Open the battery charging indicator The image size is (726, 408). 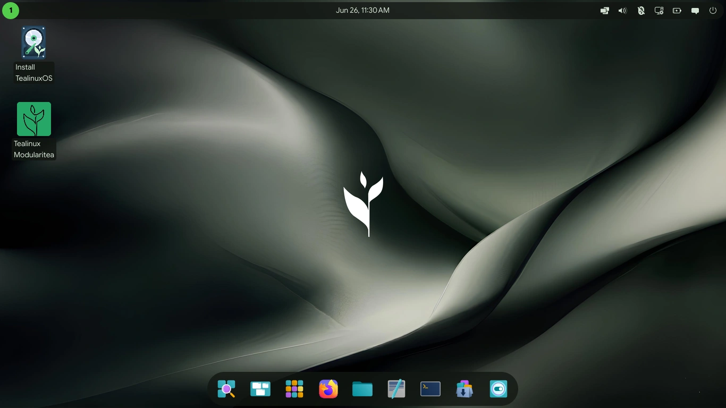tap(677, 10)
